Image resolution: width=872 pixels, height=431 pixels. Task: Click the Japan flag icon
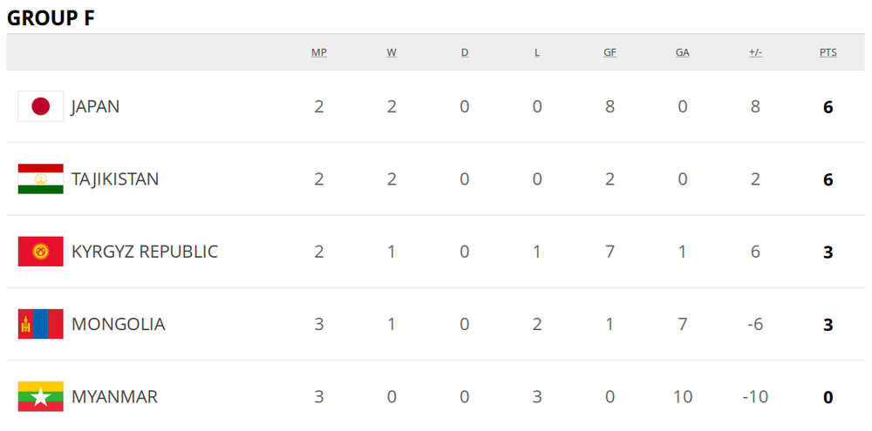[40, 107]
